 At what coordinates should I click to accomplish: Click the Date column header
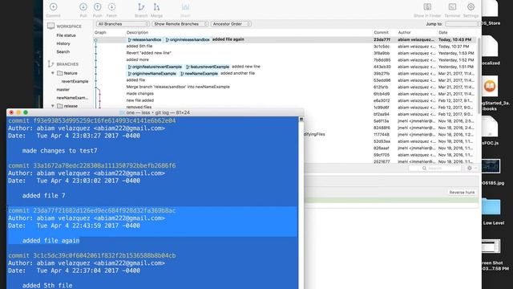click(x=443, y=32)
